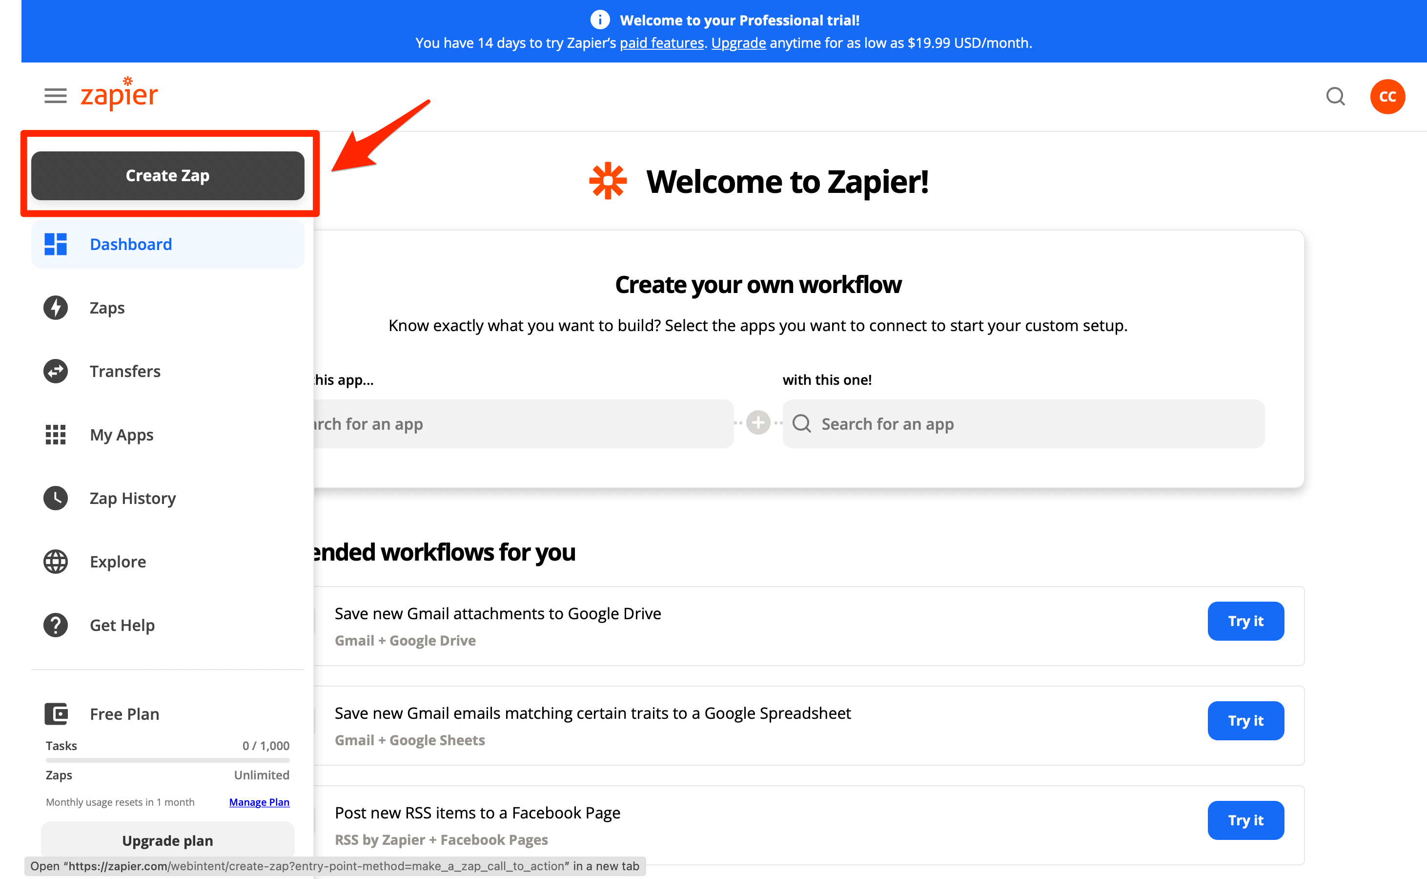Image resolution: width=1427 pixels, height=879 pixels.
Task: Click the Transfers arrows icon
Action: click(55, 371)
